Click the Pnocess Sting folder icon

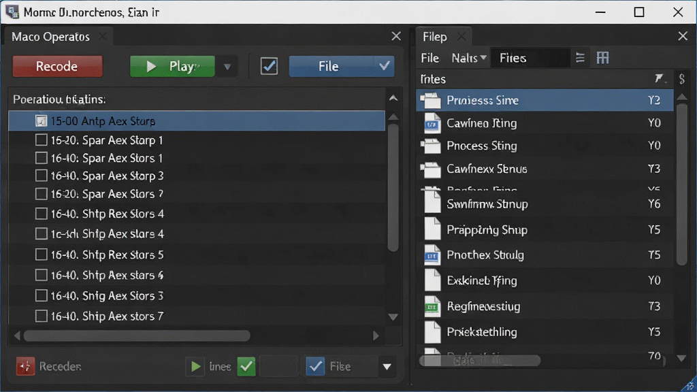431,146
